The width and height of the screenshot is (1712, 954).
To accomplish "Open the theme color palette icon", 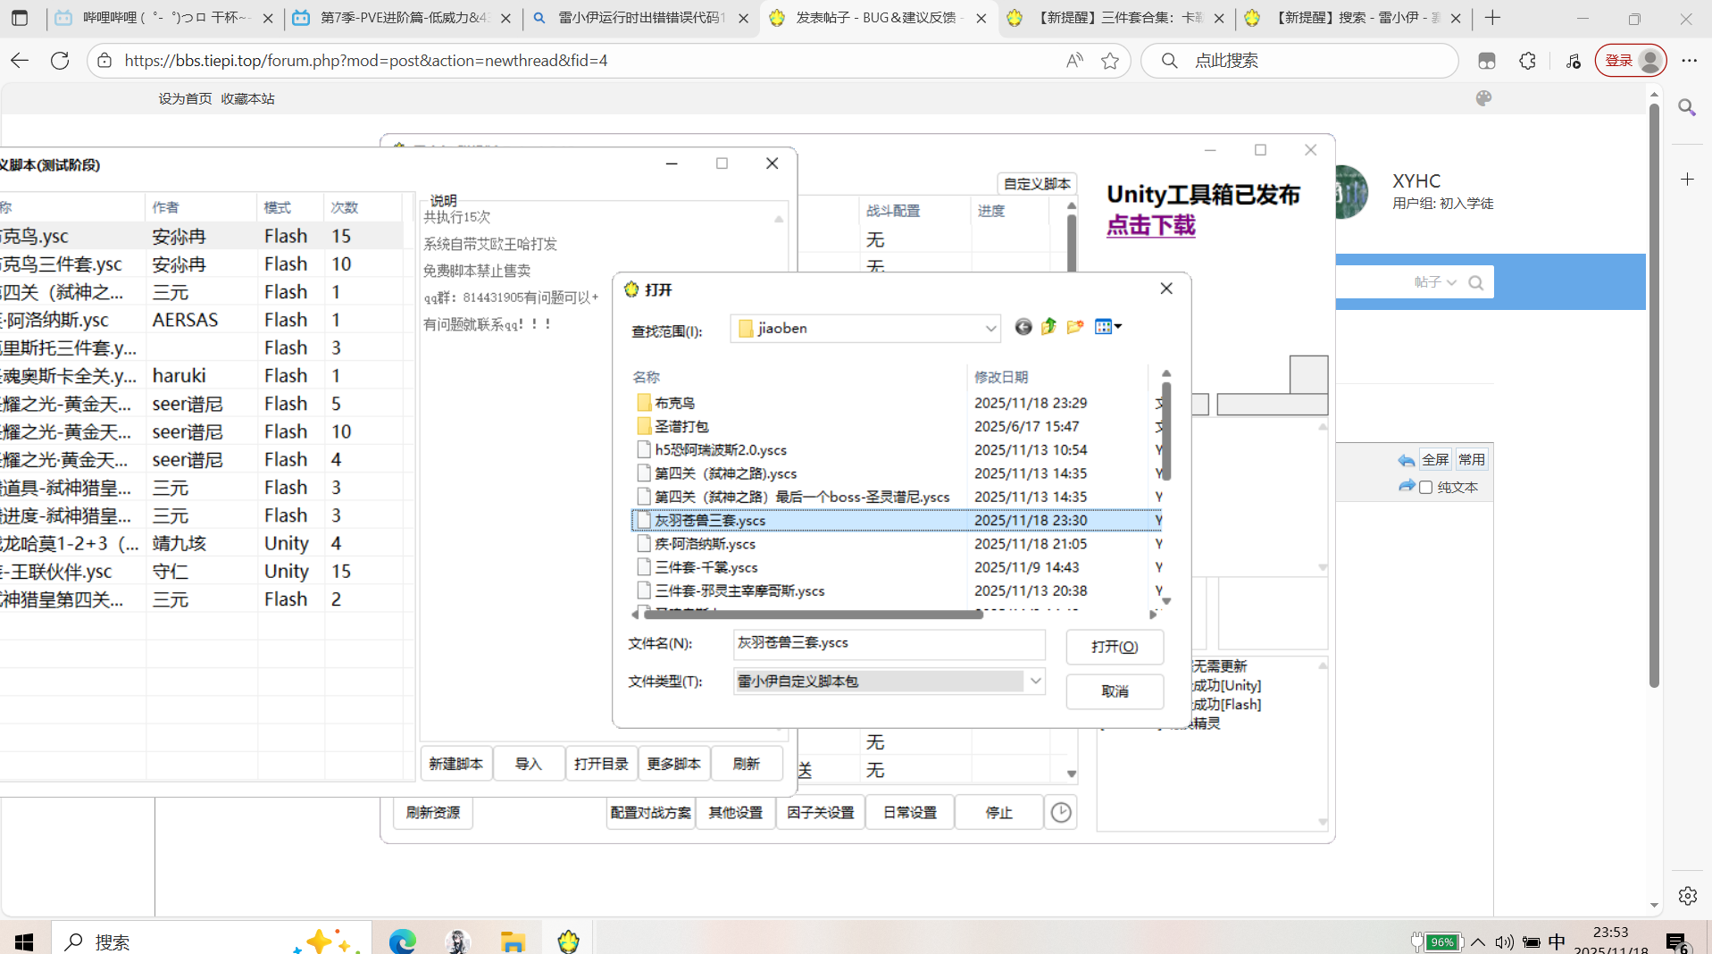I will (x=1483, y=98).
